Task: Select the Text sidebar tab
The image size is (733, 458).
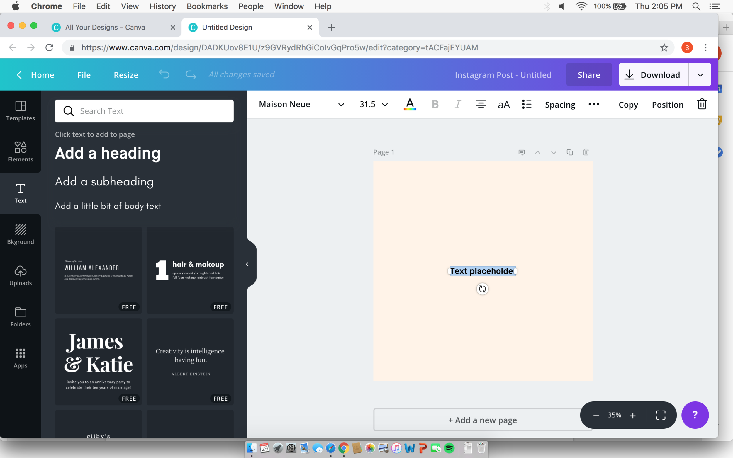Action: pos(21,193)
